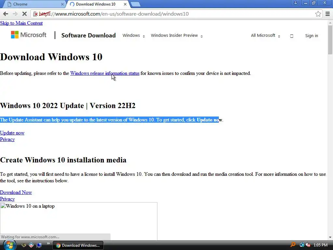Click the Create Windows 10 installation media heading
Image resolution: width=333 pixels, height=250 pixels.
(x=63, y=160)
